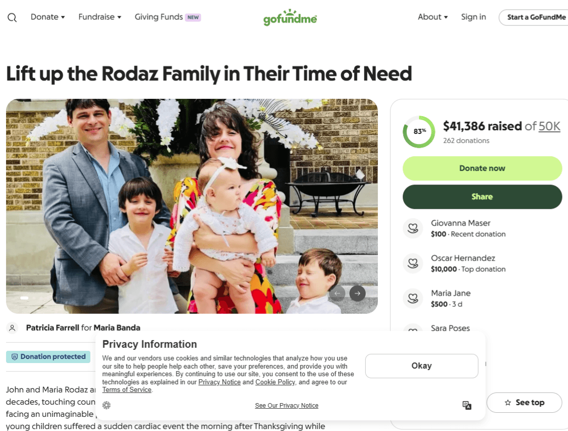Accept cookies with the Okay button
The image size is (568, 431).
click(x=421, y=366)
